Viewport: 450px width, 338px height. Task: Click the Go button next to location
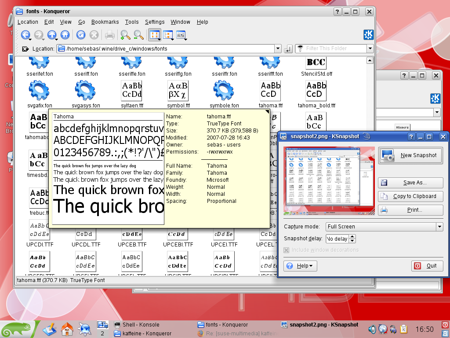point(288,49)
